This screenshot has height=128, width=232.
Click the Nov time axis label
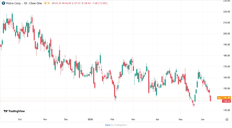click(x=45, y=119)
